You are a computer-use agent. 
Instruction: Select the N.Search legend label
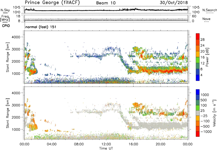pos(209,10)
